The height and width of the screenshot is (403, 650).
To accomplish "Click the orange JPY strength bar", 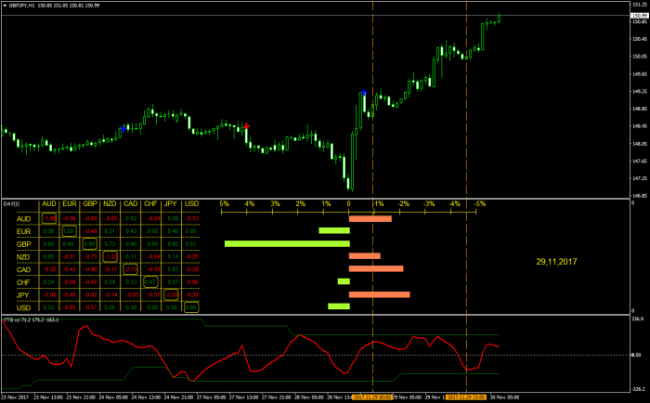I will (379, 294).
